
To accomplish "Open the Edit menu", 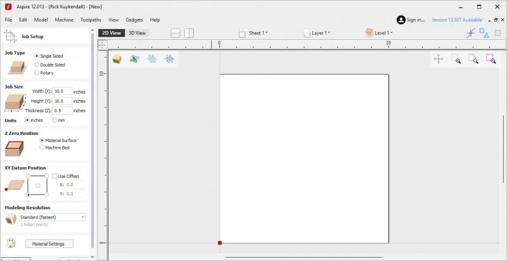I will point(23,20).
